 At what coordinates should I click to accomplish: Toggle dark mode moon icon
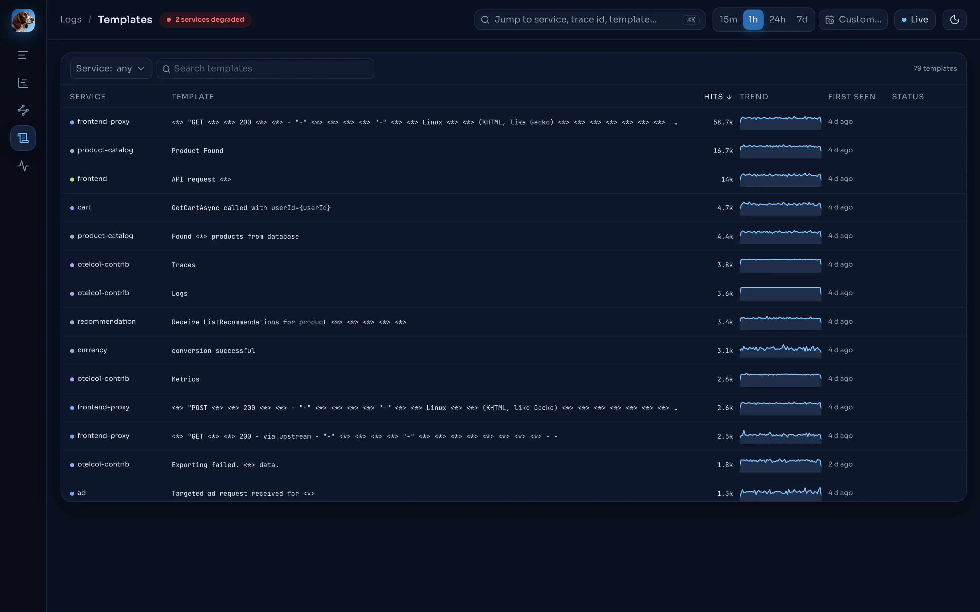[x=954, y=20]
